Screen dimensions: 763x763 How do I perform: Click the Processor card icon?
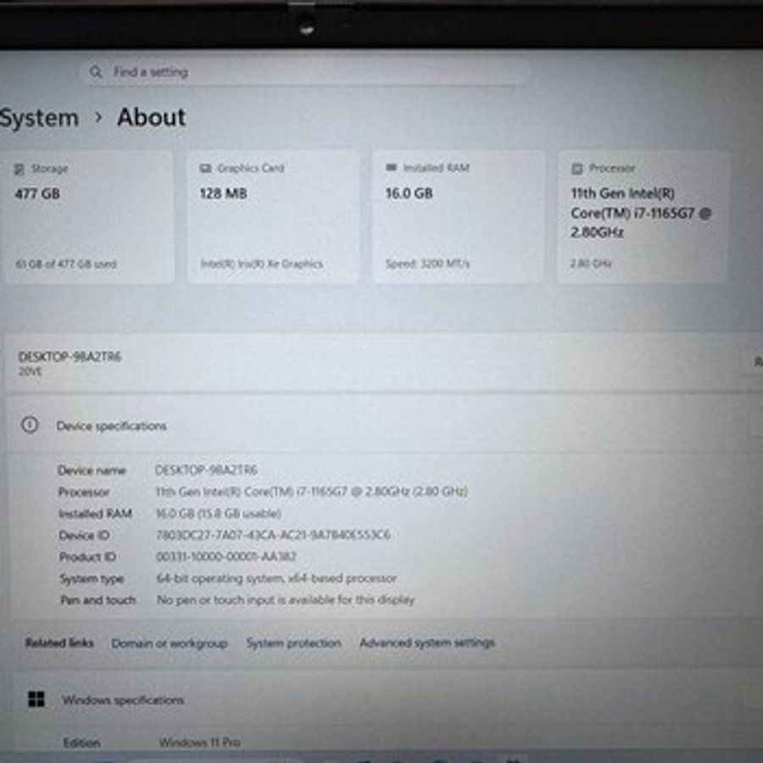click(x=576, y=169)
